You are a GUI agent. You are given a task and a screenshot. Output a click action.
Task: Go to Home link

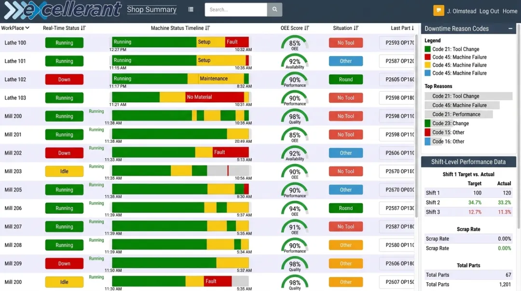[x=510, y=11]
